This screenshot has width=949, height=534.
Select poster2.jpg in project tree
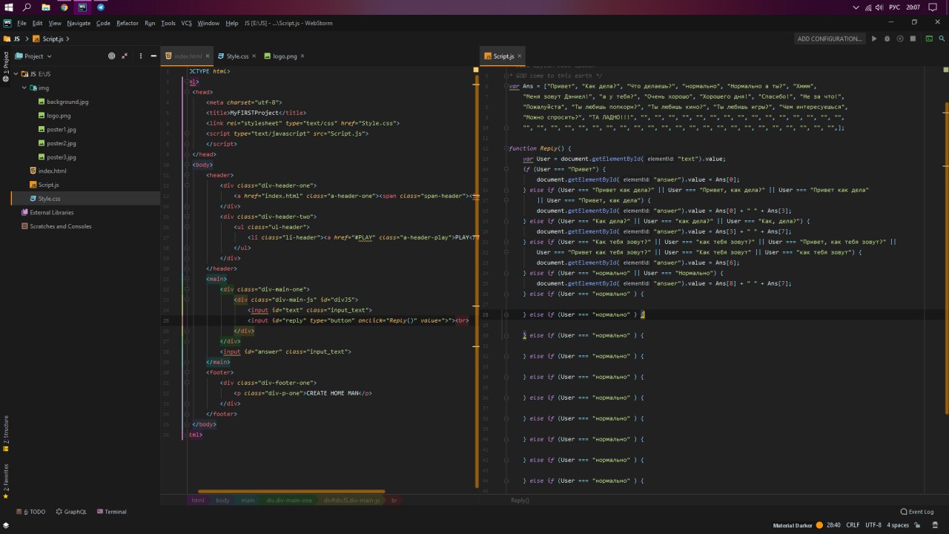(x=61, y=143)
